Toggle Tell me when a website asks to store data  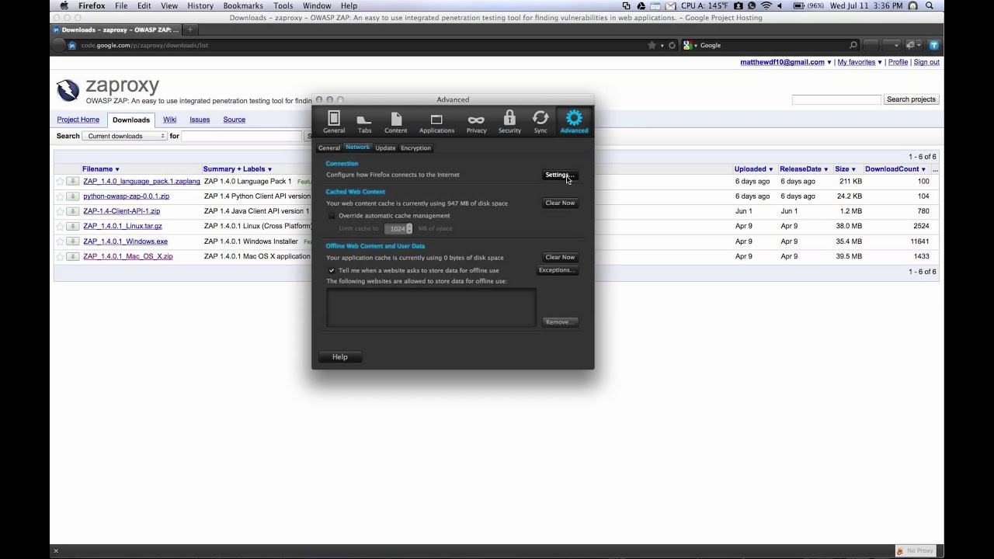coord(332,270)
